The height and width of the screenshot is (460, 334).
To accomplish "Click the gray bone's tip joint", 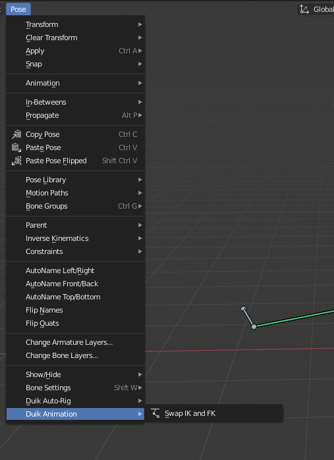I will coord(243,309).
